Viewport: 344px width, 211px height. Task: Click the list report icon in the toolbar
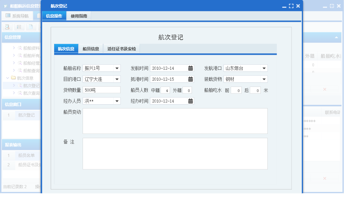point(19,27)
